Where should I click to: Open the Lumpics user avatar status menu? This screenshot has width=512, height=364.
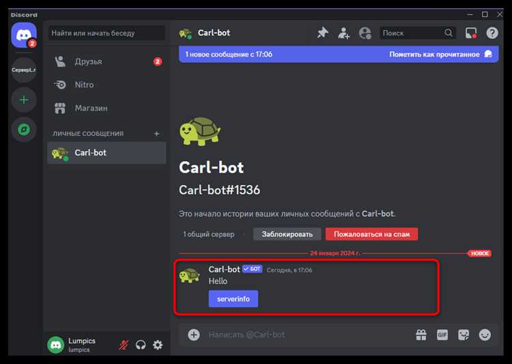point(56,345)
